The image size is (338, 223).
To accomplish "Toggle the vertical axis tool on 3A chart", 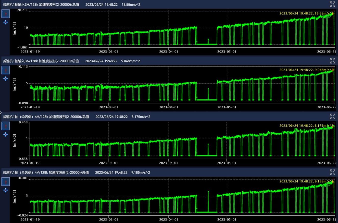I will [x=6, y=70].
